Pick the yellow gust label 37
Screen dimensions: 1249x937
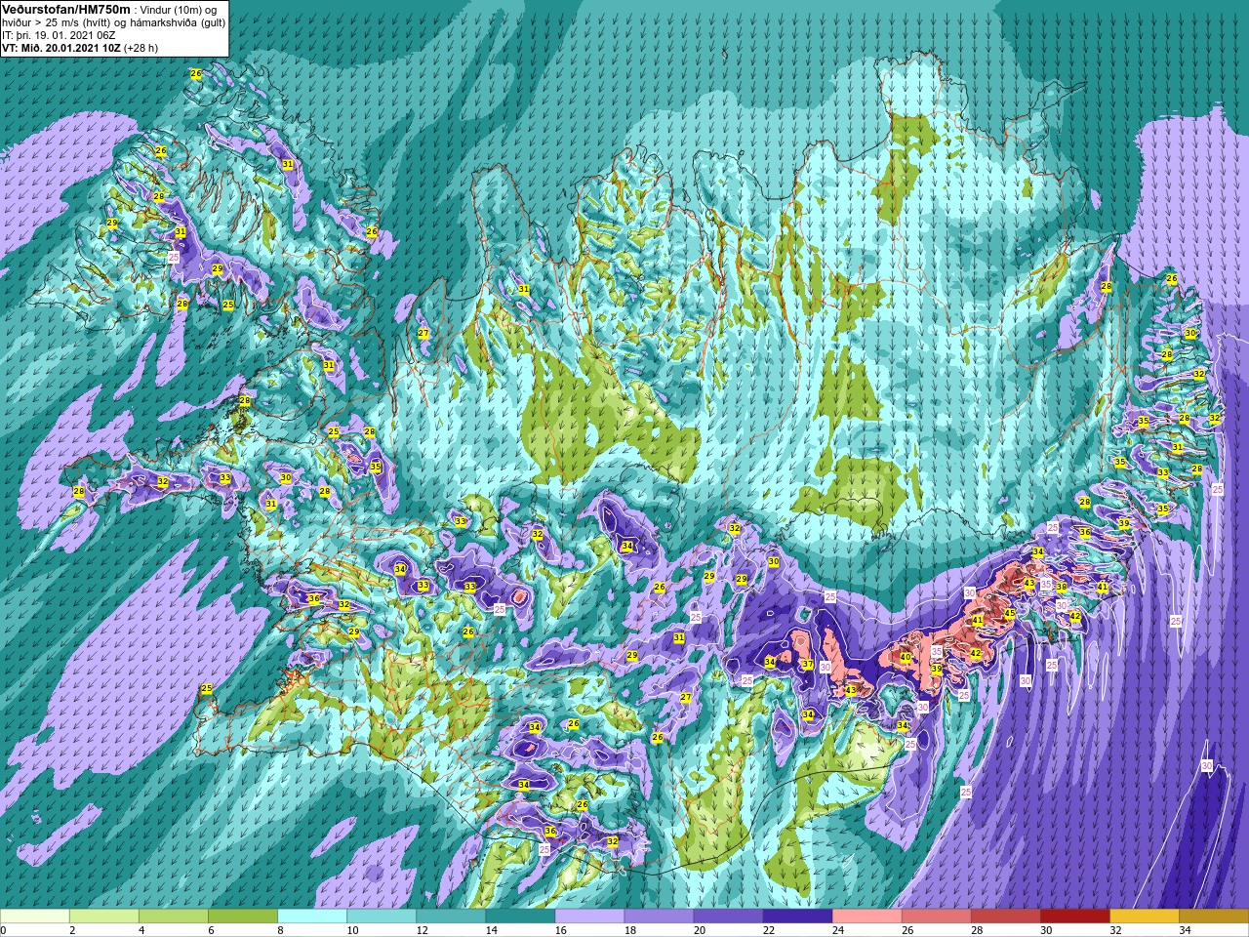coord(807,665)
